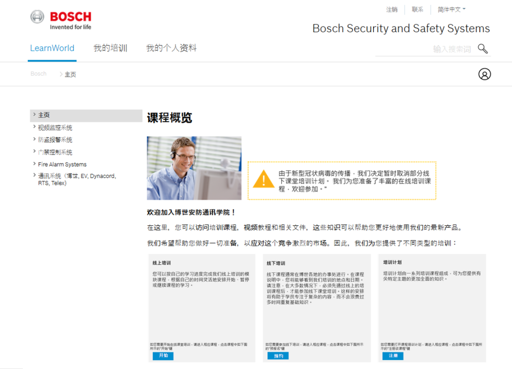Click the blue 预约 button

tap(278, 356)
